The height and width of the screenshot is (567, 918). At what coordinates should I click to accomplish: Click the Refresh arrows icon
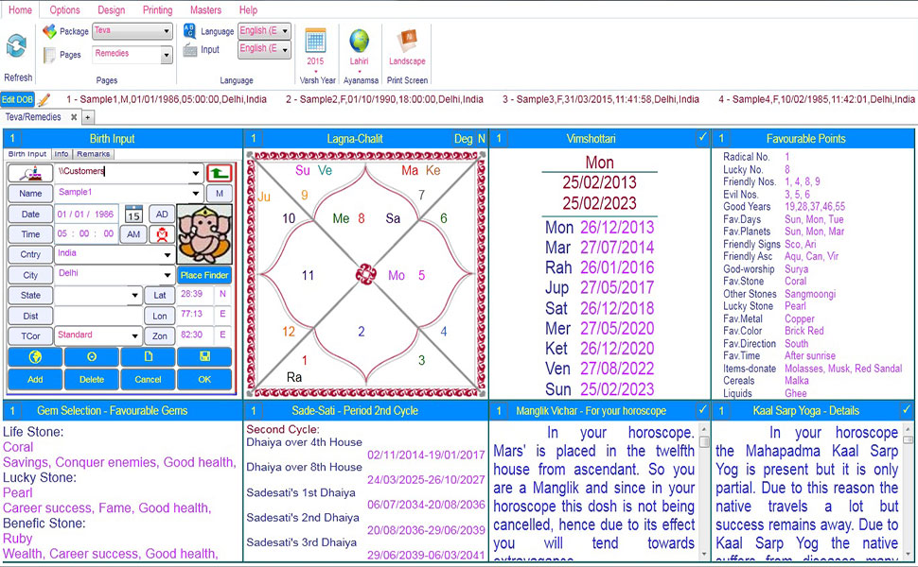point(16,45)
